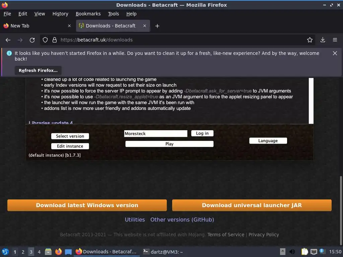Go back to the previous page
This screenshot has width=343, height=257.
[x=8, y=40]
